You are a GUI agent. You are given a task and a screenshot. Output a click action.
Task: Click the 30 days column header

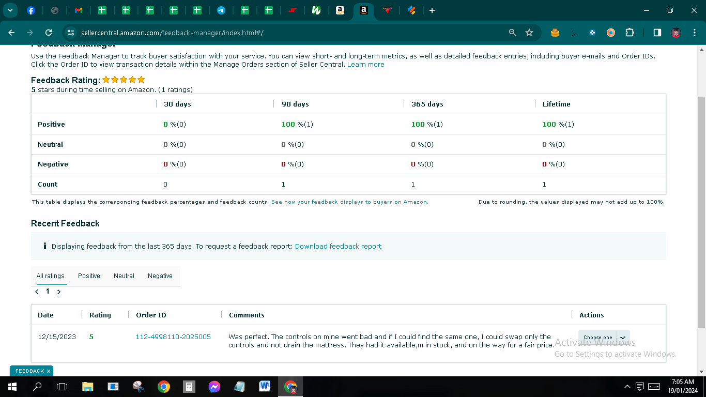[177, 104]
